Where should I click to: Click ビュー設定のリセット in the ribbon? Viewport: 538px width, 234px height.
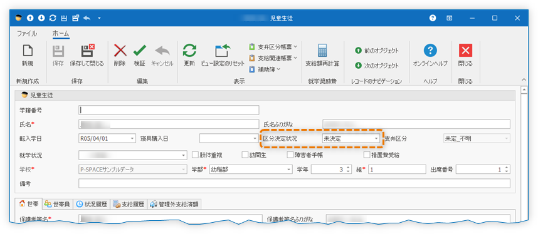click(x=223, y=56)
